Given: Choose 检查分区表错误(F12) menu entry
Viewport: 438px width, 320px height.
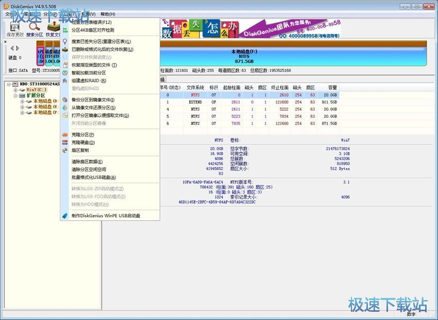Looking at the screenshot, I should (x=110, y=22).
